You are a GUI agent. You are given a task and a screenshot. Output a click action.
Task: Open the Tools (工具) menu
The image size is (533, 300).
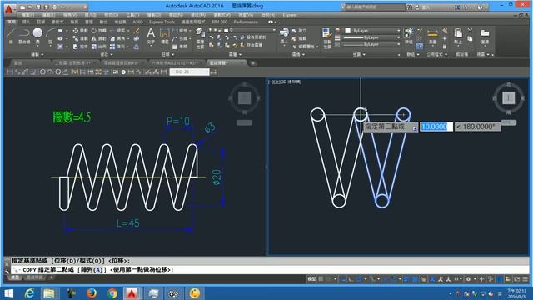(132, 15)
